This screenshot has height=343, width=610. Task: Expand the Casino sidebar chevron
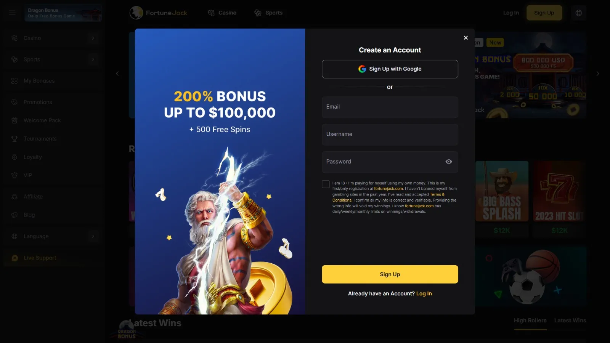pyautogui.click(x=93, y=38)
